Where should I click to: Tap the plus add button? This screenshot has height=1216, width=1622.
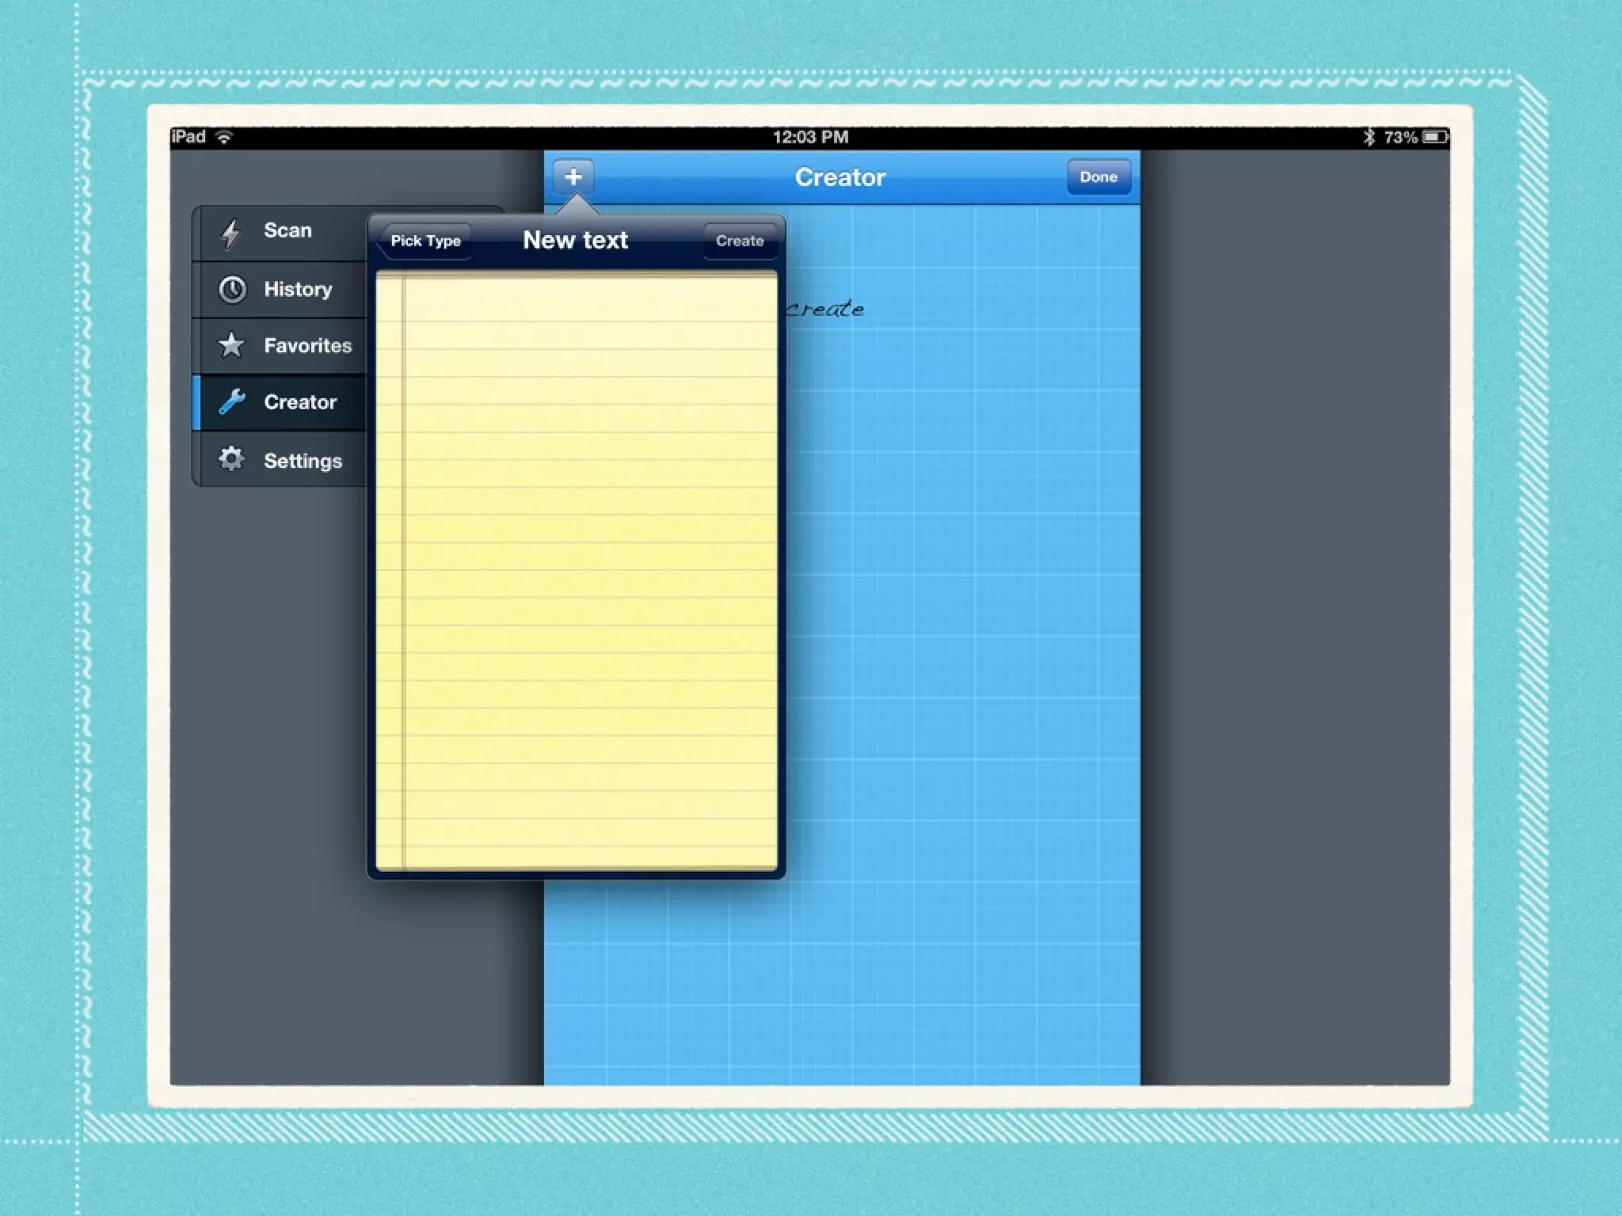tap(573, 177)
